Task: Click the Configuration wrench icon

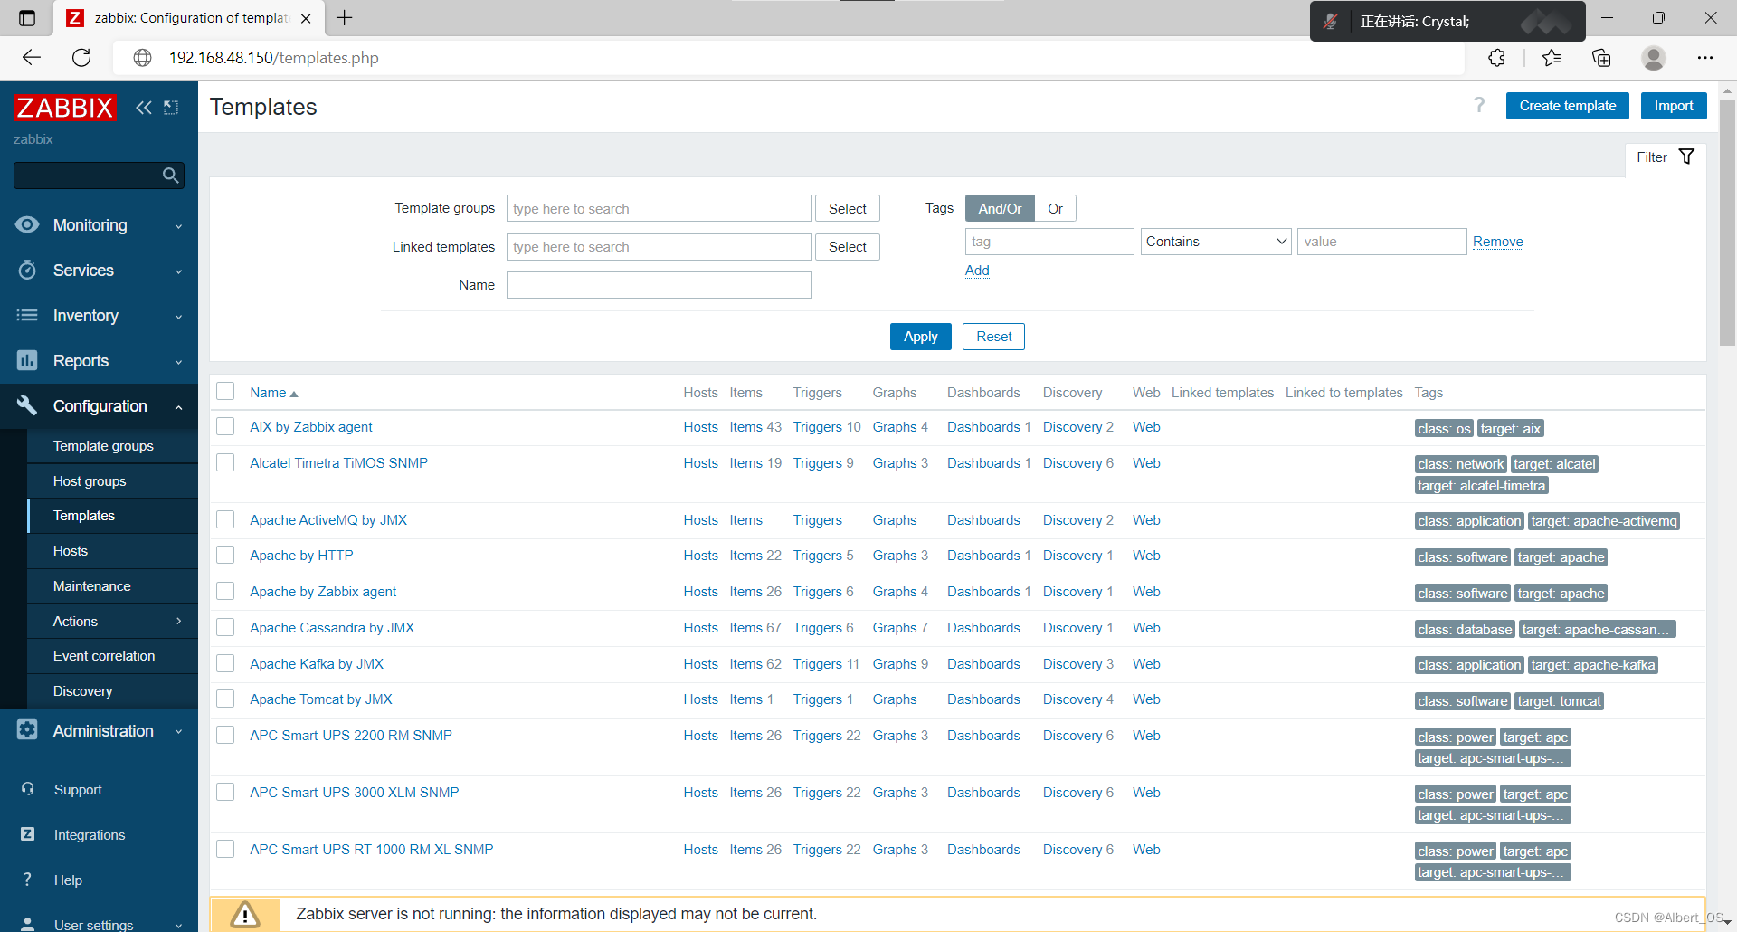Action: (x=27, y=405)
